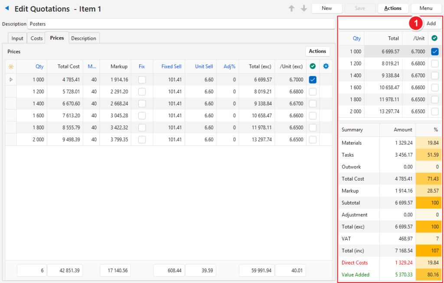Click the up arrow for previous item
This screenshot has width=444, height=283.
(292, 8)
